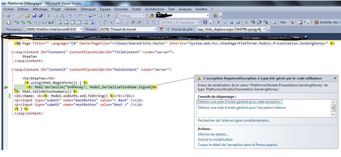341x157 pixels.
Task: Click the Paste clipboard icon
Action: pos(62,16)
